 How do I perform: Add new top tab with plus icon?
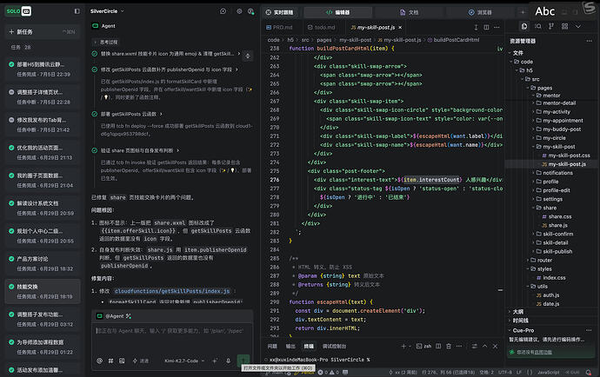(x=523, y=12)
